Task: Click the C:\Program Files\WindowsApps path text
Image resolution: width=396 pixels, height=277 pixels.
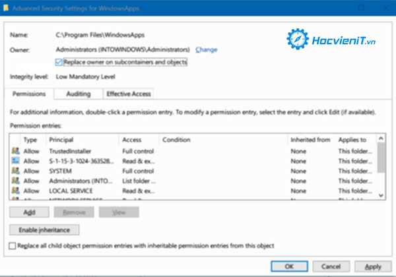Action: [x=100, y=35]
